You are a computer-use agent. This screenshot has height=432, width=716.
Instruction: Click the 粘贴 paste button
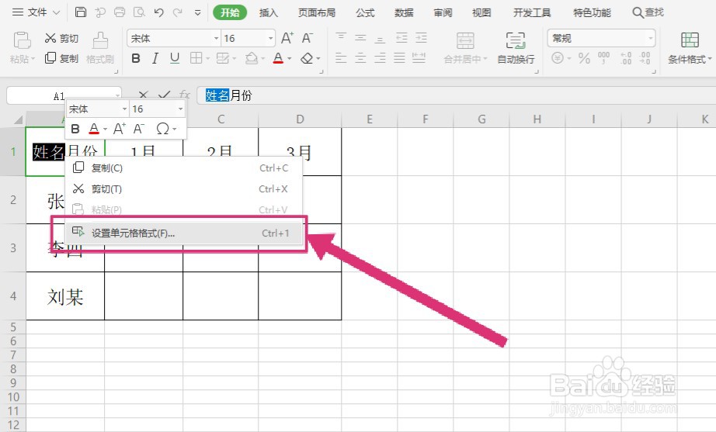point(22,47)
